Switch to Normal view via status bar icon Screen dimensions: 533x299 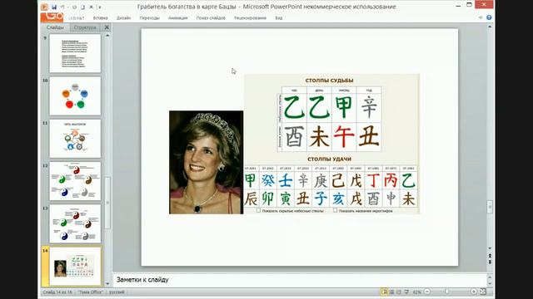pyautogui.click(x=384, y=292)
